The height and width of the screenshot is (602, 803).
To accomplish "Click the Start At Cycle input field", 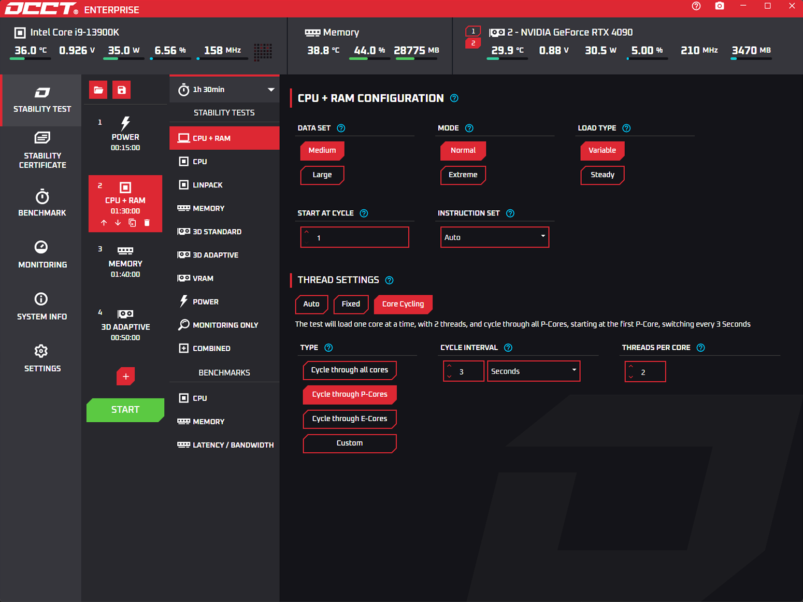I will click(355, 237).
